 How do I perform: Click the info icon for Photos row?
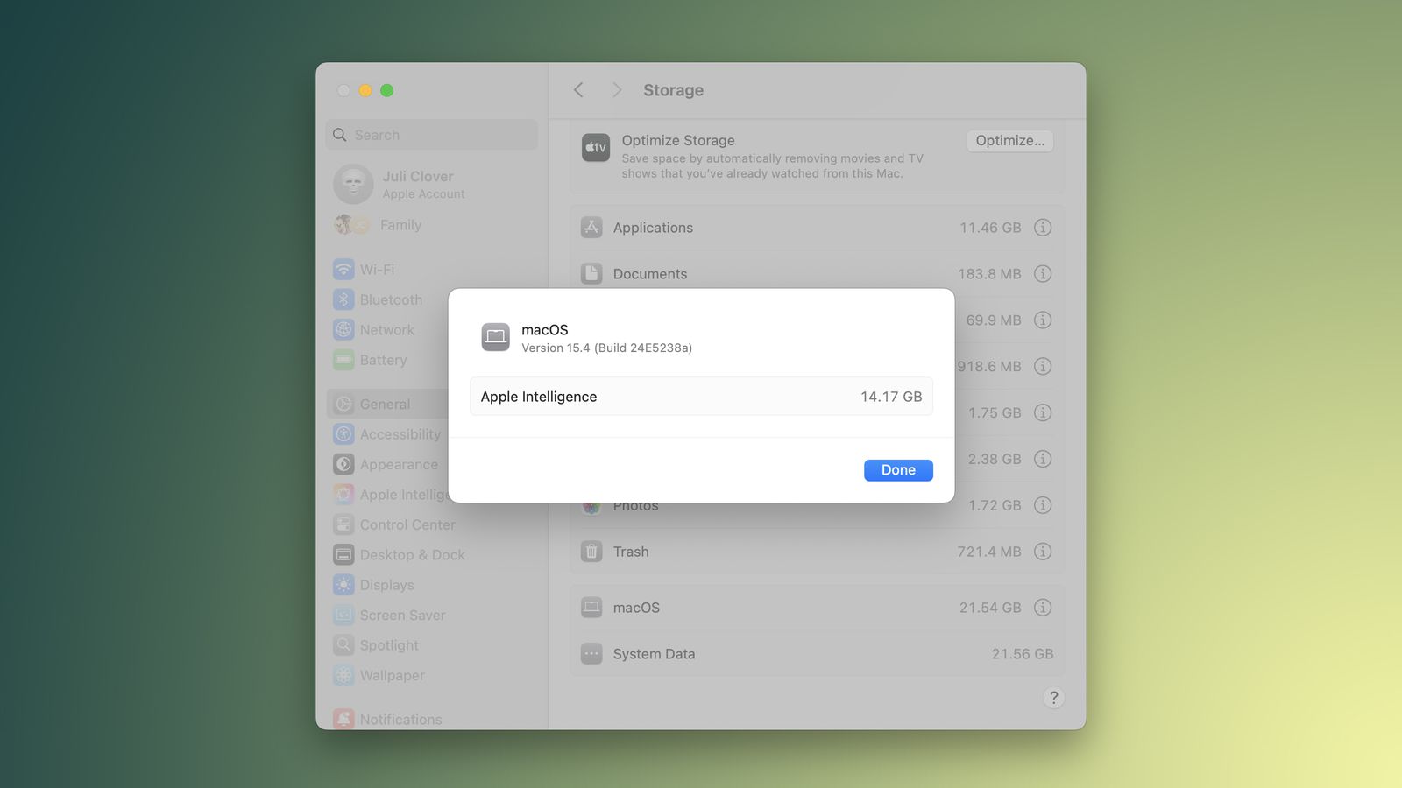(x=1042, y=505)
